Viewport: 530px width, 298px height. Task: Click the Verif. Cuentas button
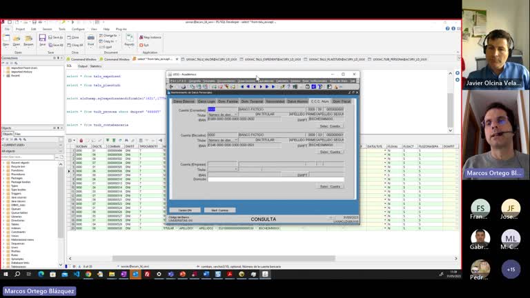pyautogui.click(x=219, y=210)
